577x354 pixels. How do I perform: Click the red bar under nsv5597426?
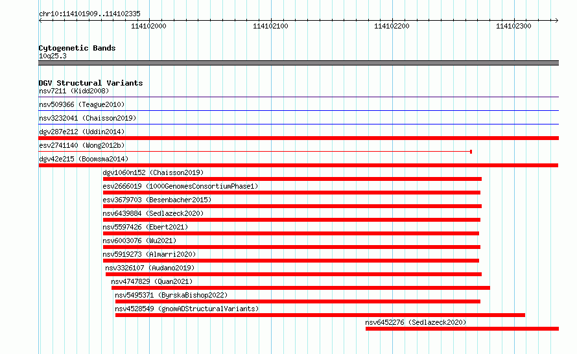291,233
